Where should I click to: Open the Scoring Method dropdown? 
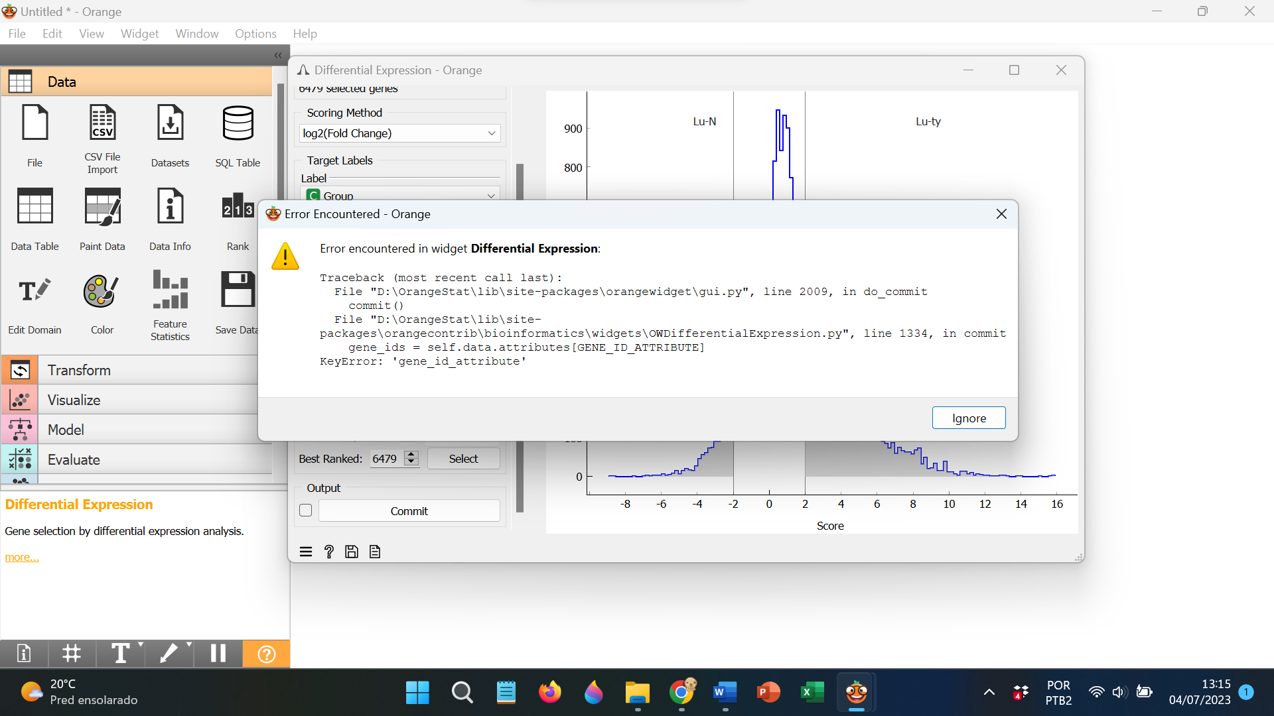point(399,133)
